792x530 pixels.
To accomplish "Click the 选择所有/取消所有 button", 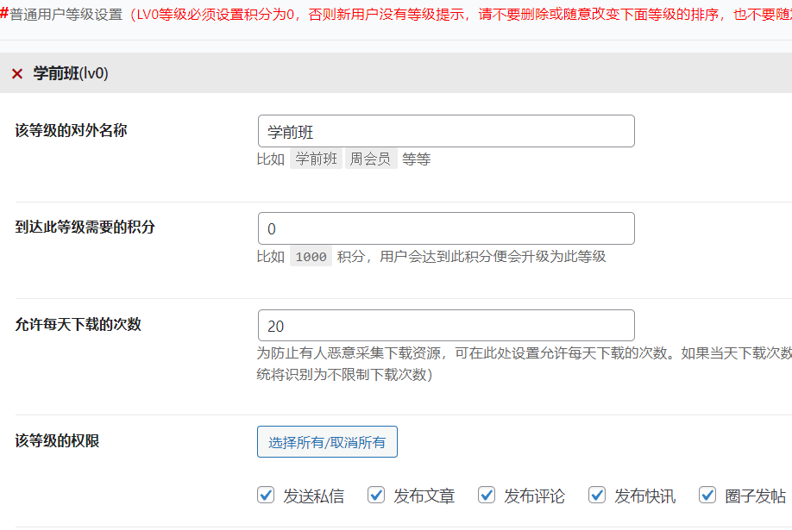I will coord(327,442).
